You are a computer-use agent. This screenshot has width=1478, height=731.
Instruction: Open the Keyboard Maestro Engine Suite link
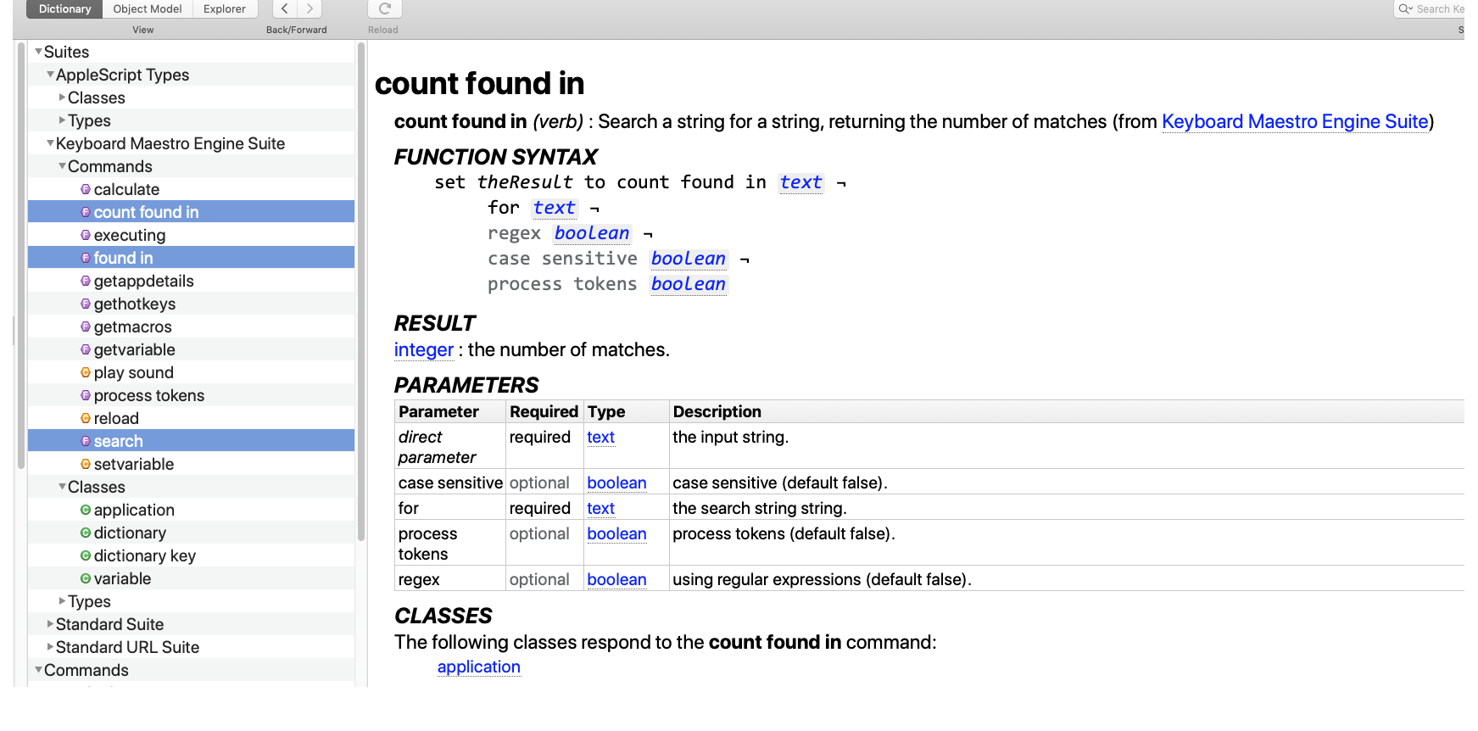click(x=1294, y=121)
